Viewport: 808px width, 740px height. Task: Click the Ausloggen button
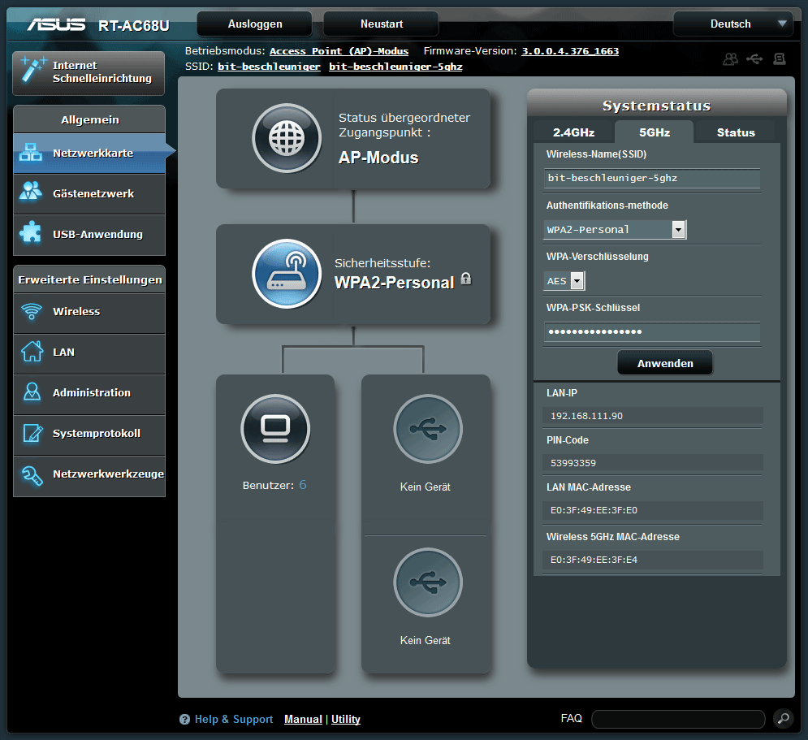[x=254, y=24]
